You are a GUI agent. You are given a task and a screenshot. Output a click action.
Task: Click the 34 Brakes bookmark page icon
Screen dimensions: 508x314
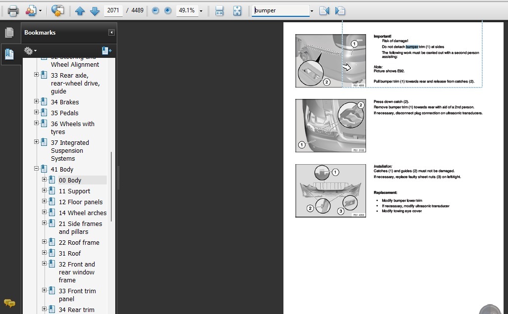(44, 102)
